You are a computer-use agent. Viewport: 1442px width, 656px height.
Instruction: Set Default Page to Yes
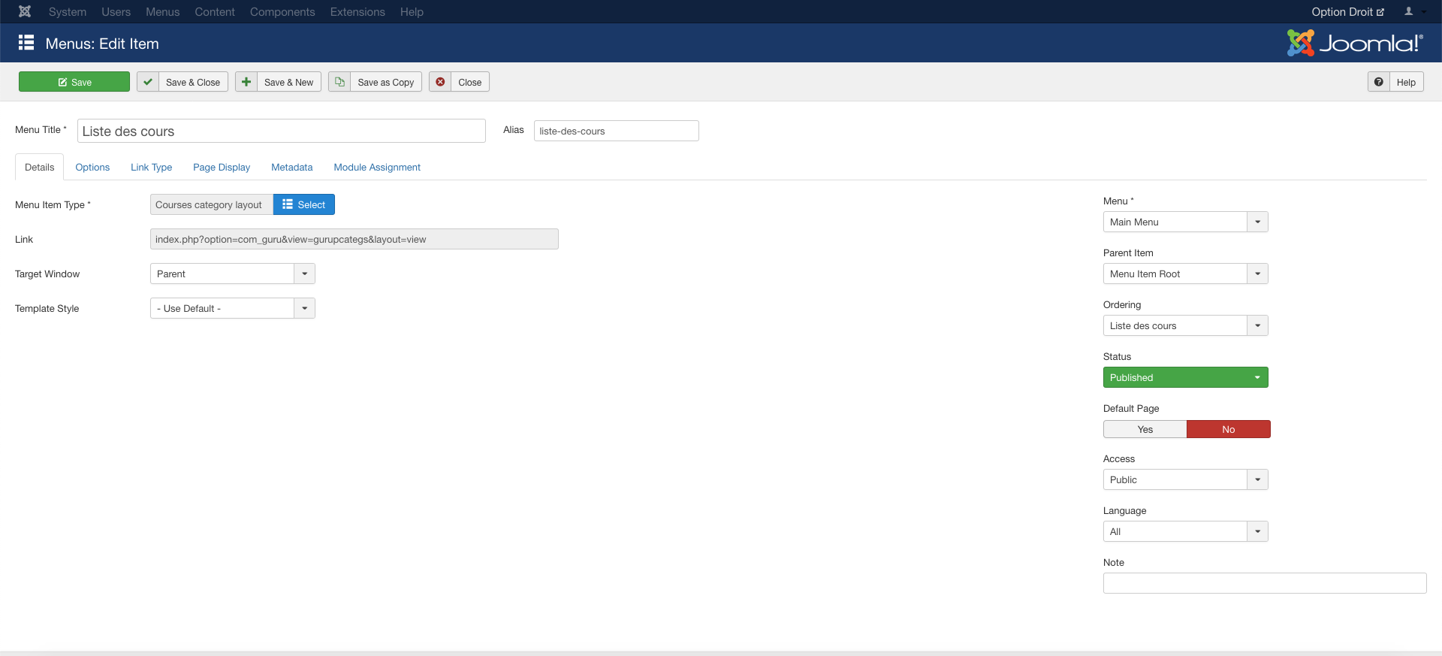coord(1145,429)
